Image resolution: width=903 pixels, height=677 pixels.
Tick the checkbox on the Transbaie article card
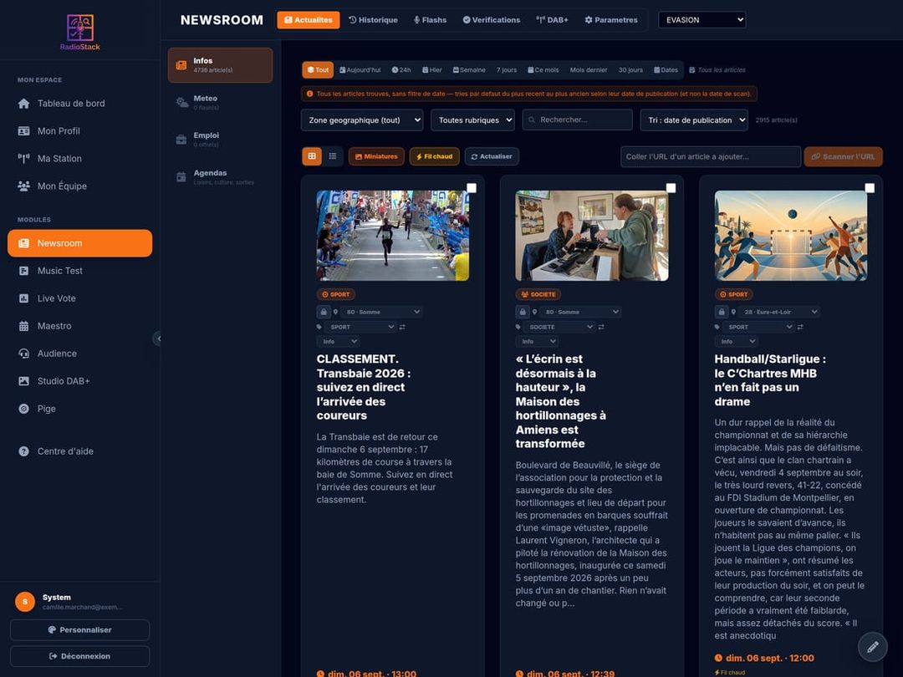click(x=472, y=188)
